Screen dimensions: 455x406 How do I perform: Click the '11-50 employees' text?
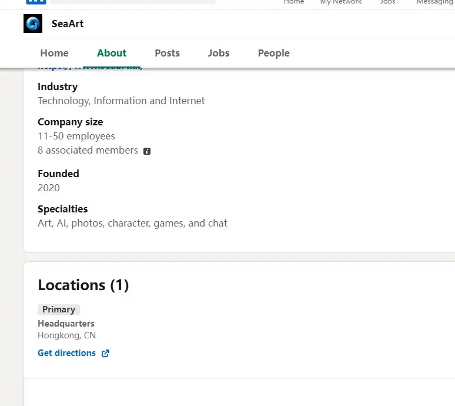pos(76,136)
